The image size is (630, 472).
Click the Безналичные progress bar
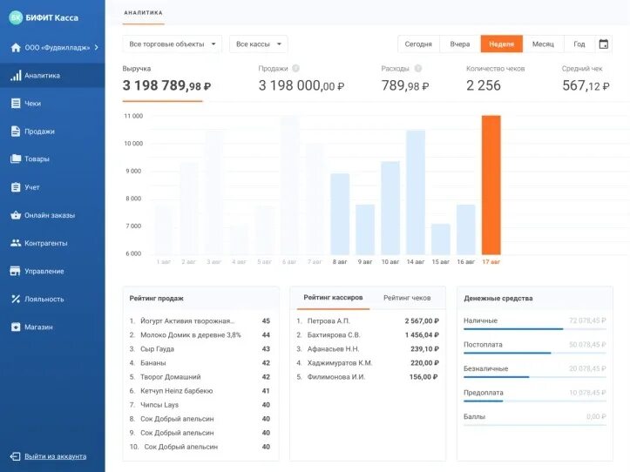535,377
